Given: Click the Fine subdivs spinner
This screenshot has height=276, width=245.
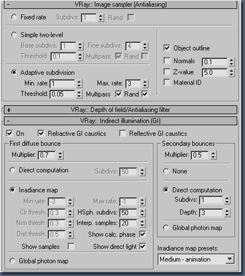Looking at the screenshot, I should [x=145, y=46].
